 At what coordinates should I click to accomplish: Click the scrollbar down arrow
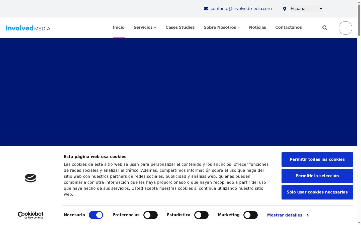coord(359,222)
